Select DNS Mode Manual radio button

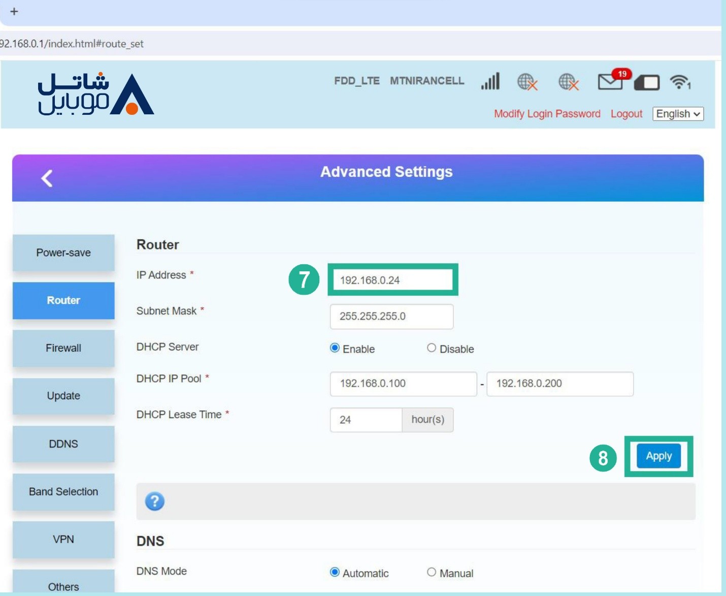(432, 572)
